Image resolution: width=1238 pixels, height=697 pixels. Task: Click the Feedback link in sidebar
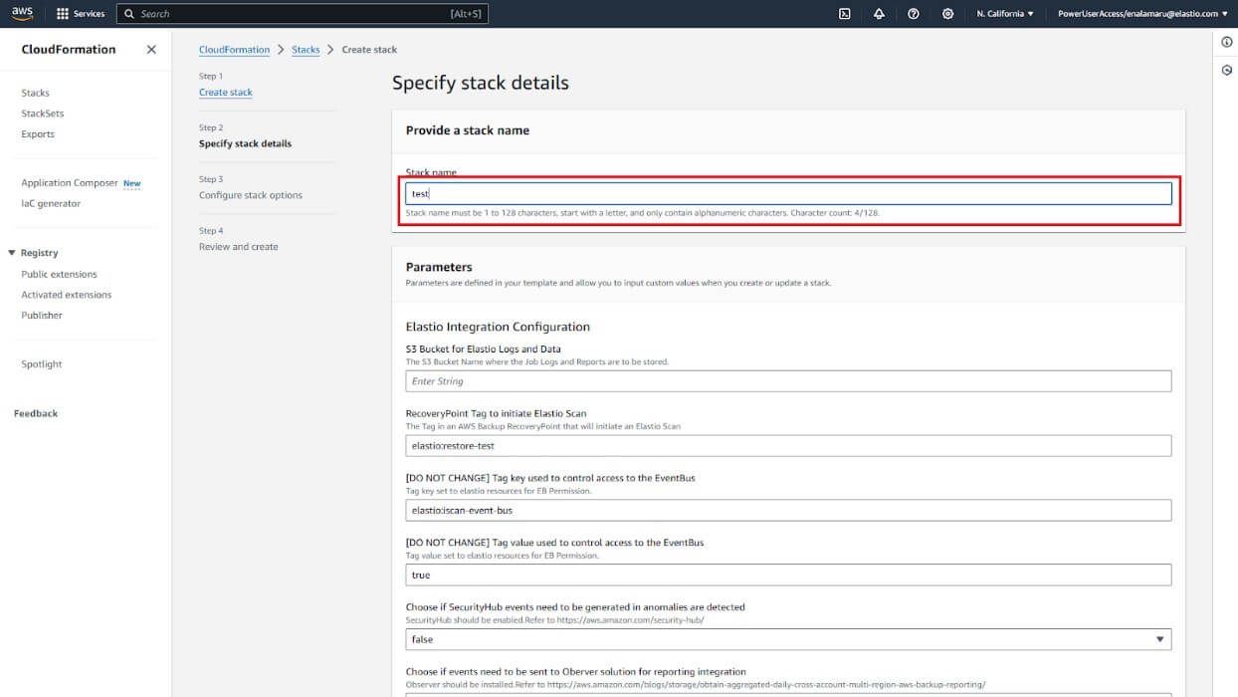click(36, 413)
